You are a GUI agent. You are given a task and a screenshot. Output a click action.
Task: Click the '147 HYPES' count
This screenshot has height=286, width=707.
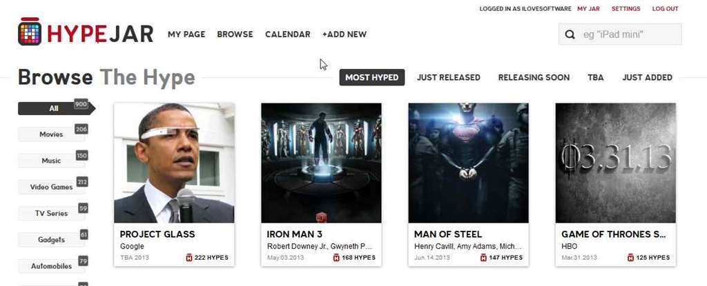pos(506,258)
